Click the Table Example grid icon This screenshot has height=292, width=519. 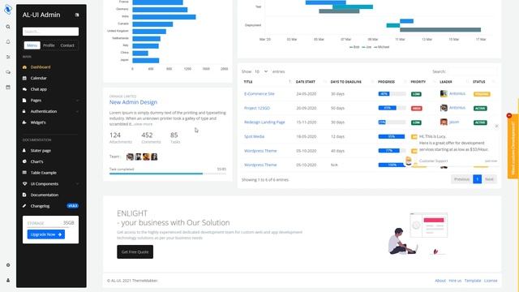point(24,173)
